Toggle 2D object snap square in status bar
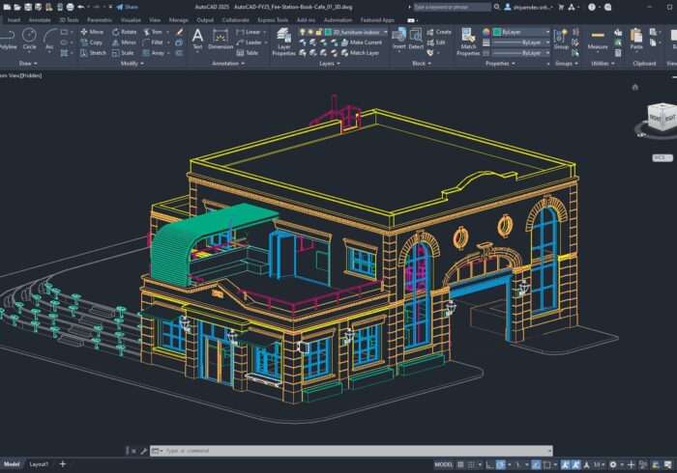Image resolution: width=677 pixels, height=473 pixels. point(547,464)
